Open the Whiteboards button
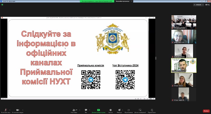 140,111
